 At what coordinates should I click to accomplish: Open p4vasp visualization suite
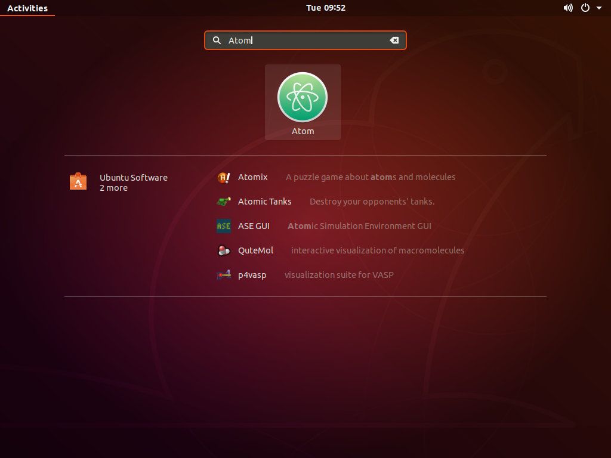point(251,275)
